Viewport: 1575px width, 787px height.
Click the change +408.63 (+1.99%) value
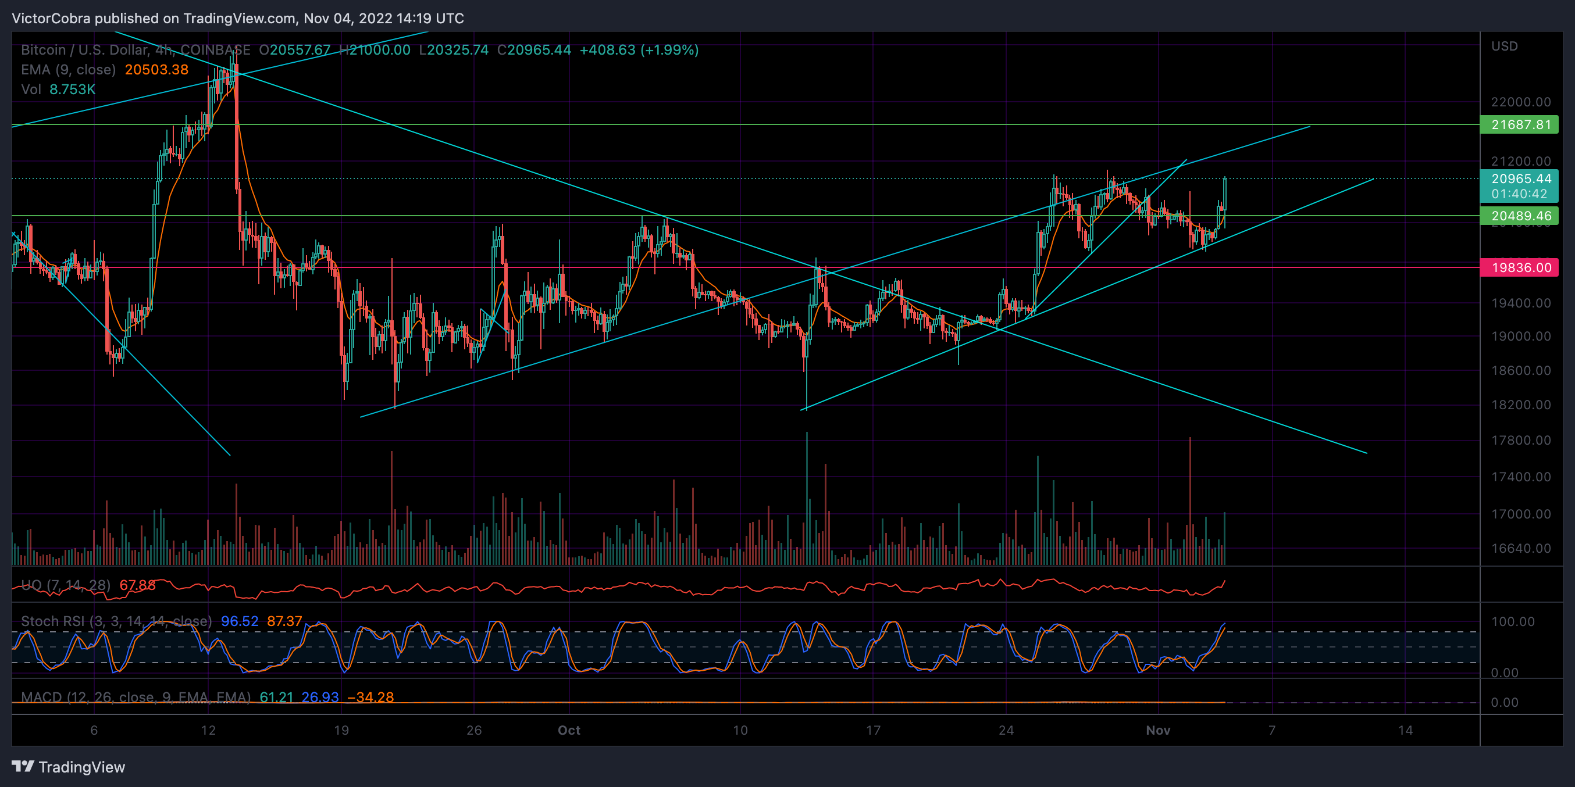[x=639, y=50]
